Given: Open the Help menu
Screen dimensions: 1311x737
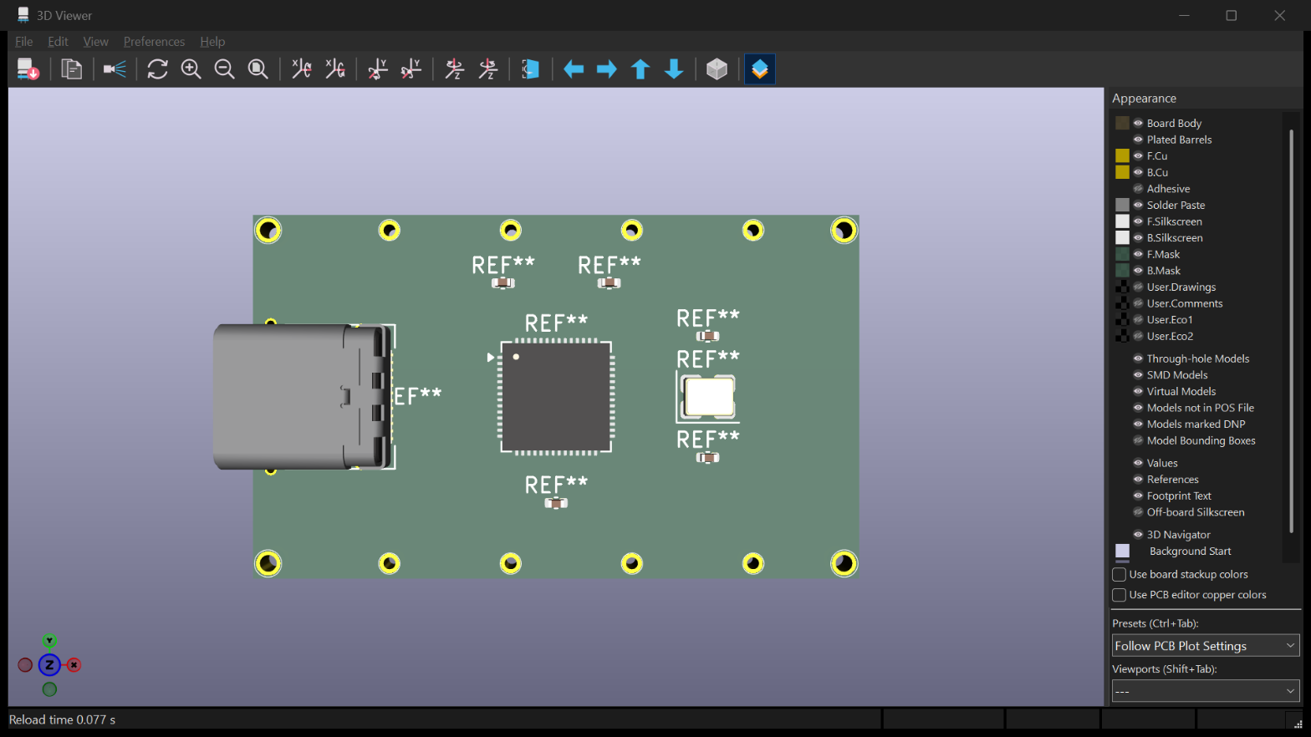Looking at the screenshot, I should [x=212, y=42].
